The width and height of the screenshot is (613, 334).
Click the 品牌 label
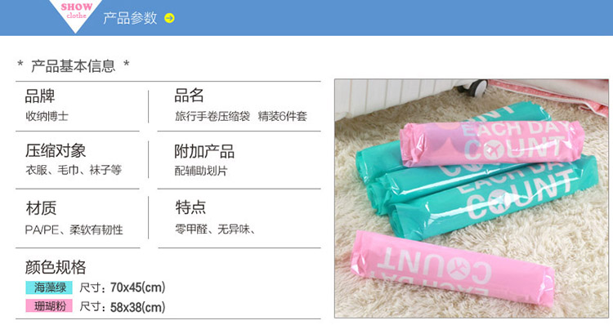pos(40,96)
